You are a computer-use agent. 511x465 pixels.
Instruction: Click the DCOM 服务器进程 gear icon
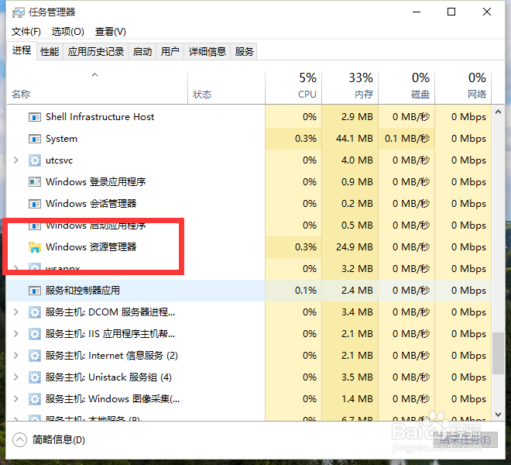[35, 312]
